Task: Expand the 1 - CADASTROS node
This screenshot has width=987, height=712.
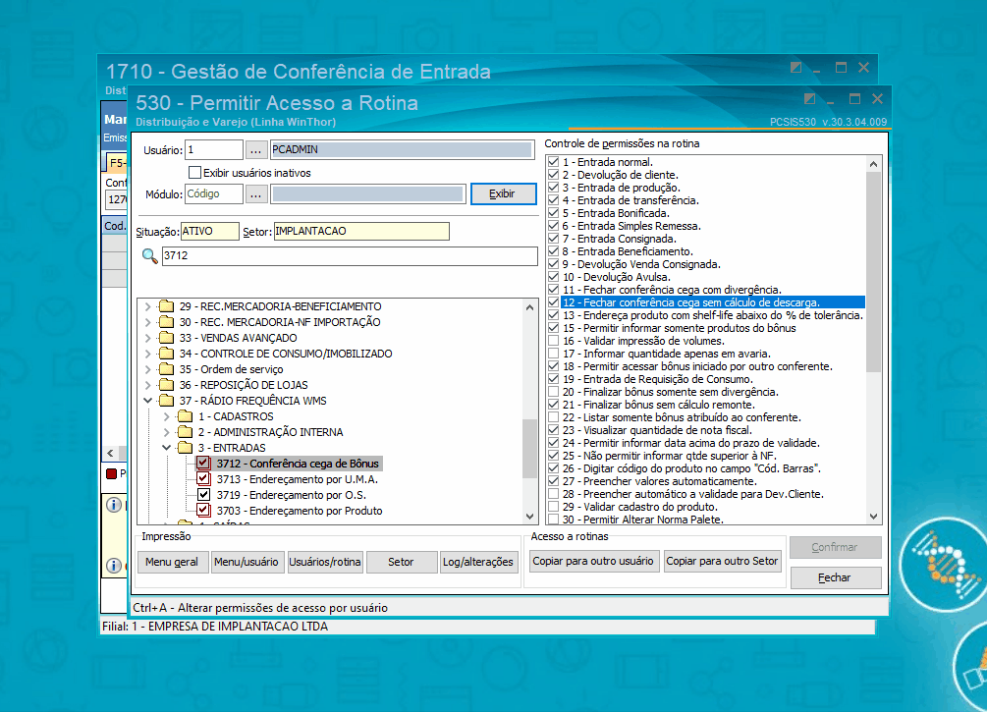Action: [x=167, y=416]
